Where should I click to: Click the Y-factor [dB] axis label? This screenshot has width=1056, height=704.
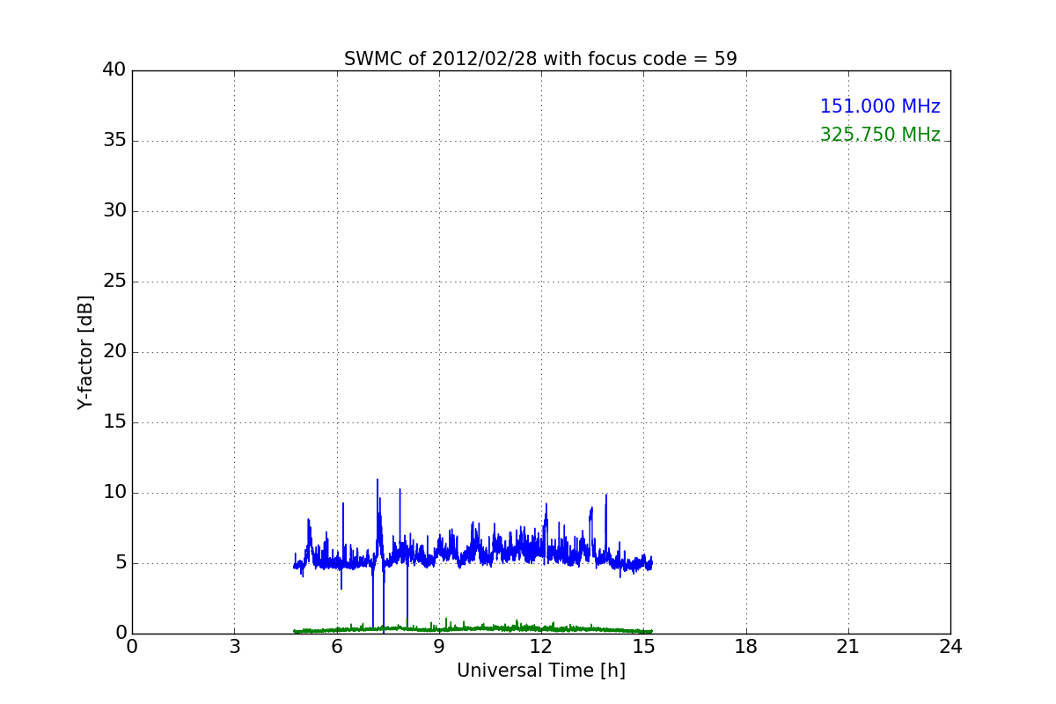(85, 352)
